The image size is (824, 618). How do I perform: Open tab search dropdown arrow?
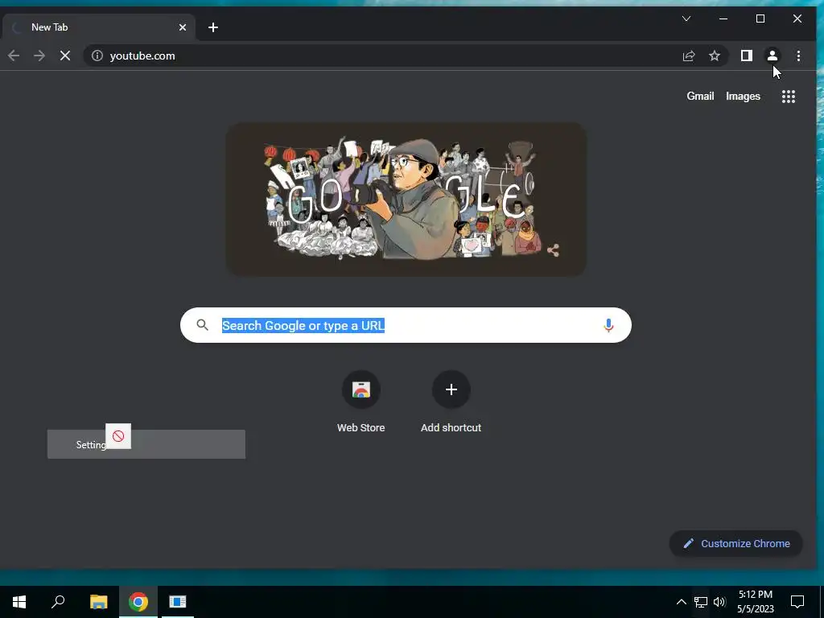point(686,19)
